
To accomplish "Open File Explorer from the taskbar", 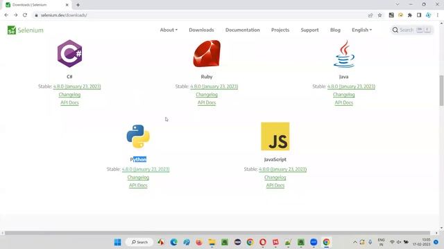I will tap(212, 242).
